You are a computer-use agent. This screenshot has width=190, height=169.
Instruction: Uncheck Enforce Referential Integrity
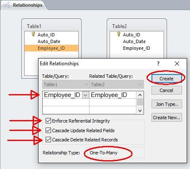tap(48, 121)
